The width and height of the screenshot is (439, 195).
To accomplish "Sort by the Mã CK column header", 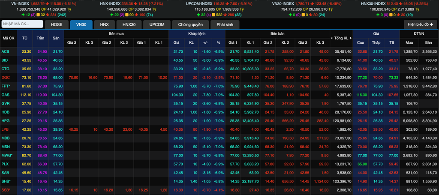I will [x=9, y=38].
